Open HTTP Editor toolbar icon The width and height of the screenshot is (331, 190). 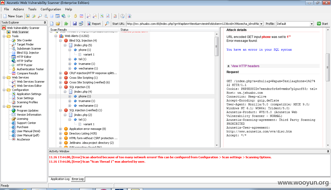point(58,16)
